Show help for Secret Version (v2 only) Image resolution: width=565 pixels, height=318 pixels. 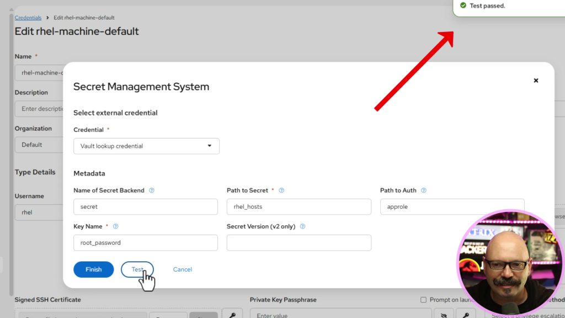point(303,226)
